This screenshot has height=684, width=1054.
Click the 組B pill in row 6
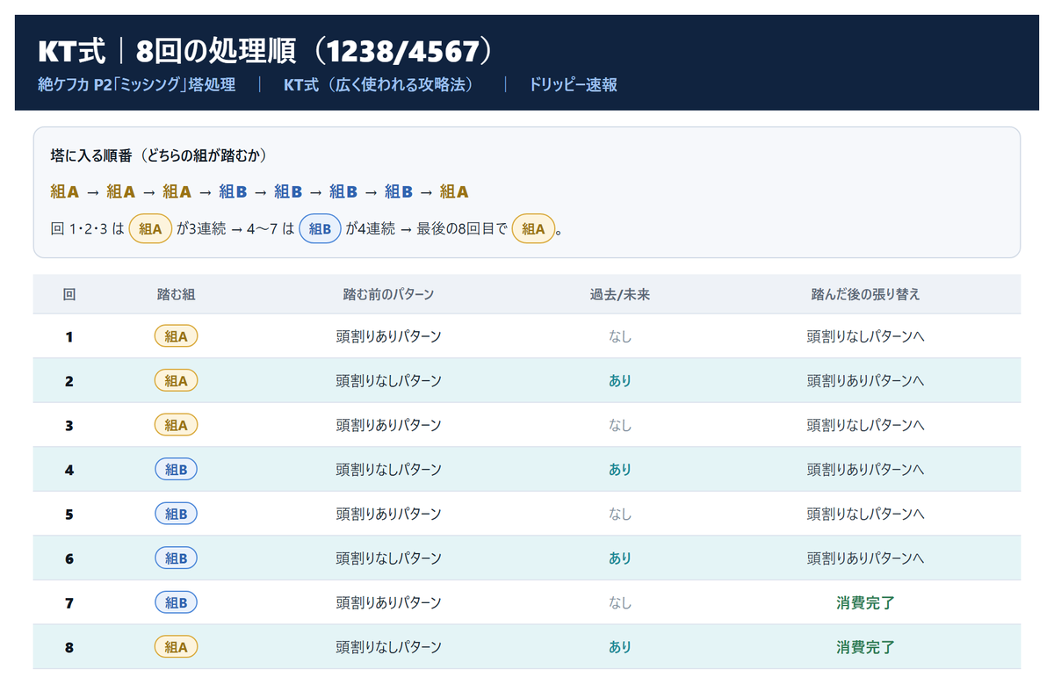(x=176, y=558)
